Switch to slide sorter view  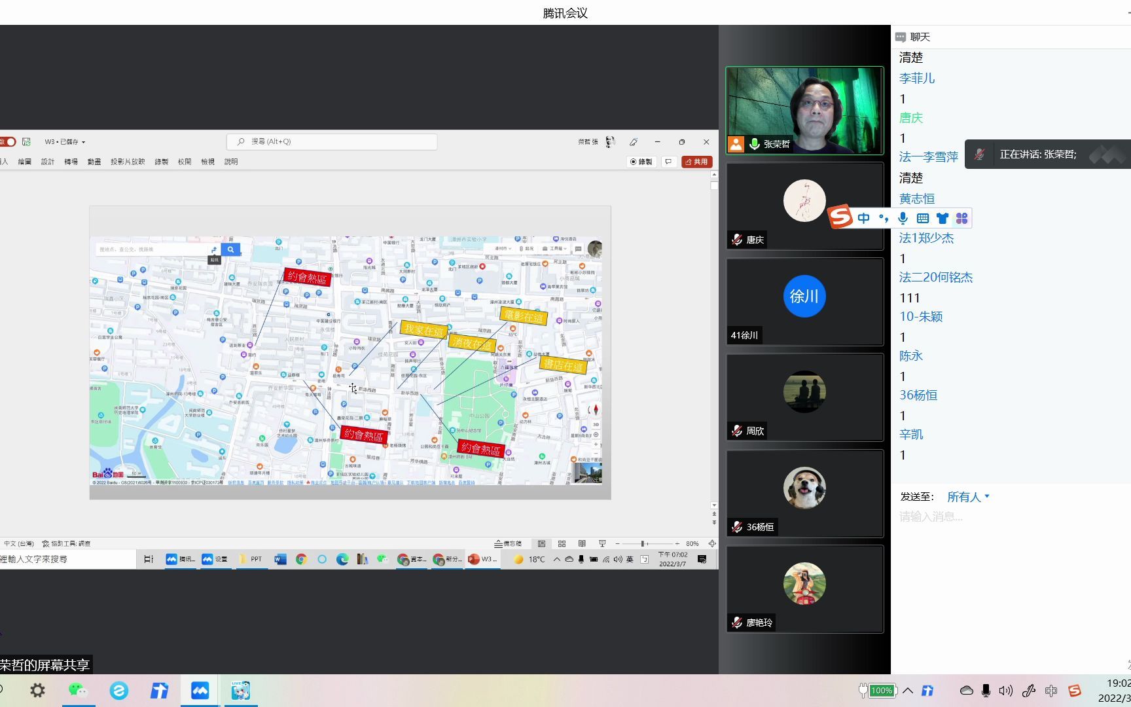pos(562,543)
